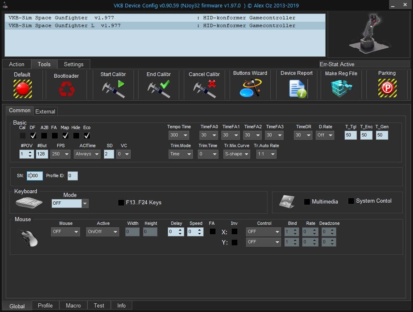
Task: Click the T_Tgl value field
Action: pyautogui.click(x=351, y=135)
